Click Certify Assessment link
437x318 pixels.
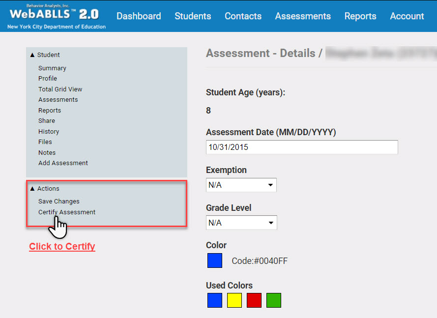tap(67, 212)
